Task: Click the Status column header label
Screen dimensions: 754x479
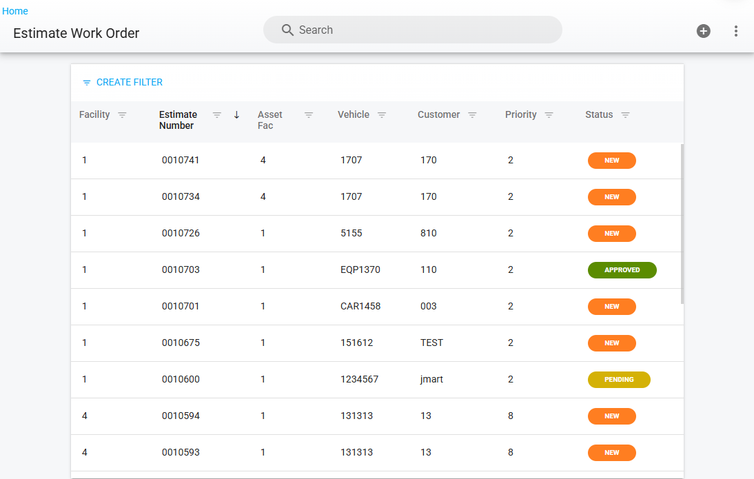Action: [x=598, y=115]
